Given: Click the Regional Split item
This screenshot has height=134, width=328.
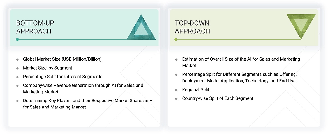Looking at the screenshot, I should tap(196, 90).
